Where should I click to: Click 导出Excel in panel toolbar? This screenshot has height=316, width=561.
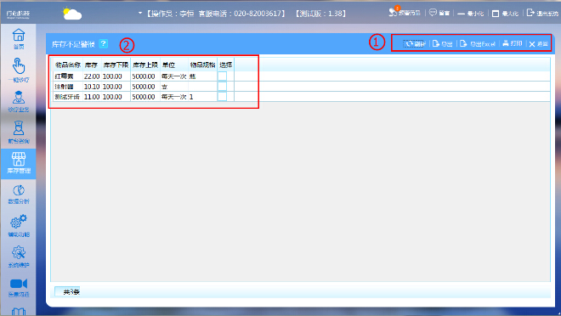coord(478,43)
